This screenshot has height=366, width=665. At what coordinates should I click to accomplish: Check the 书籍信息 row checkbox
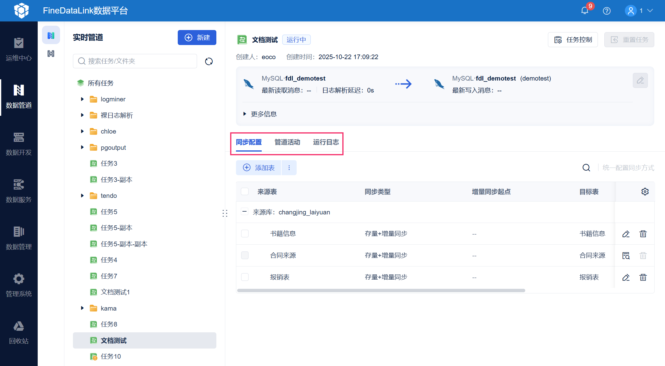pos(245,234)
